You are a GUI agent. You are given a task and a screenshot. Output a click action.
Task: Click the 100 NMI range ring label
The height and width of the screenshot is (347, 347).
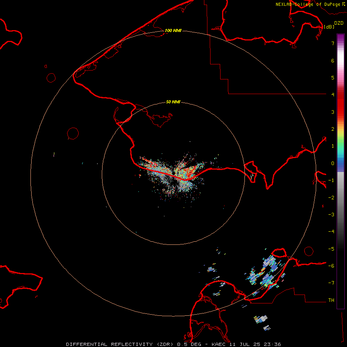click(173, 30)
